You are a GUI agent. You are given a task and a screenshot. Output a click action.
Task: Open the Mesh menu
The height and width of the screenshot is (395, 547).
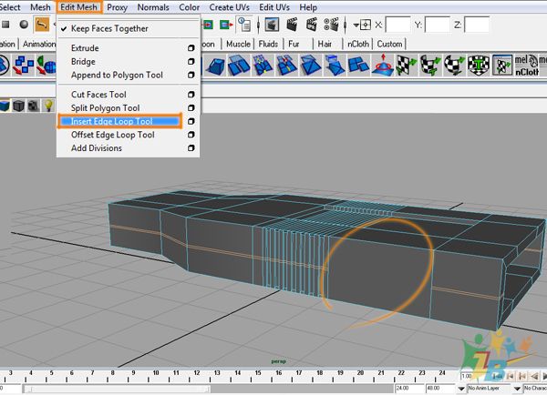coord(40,7)
